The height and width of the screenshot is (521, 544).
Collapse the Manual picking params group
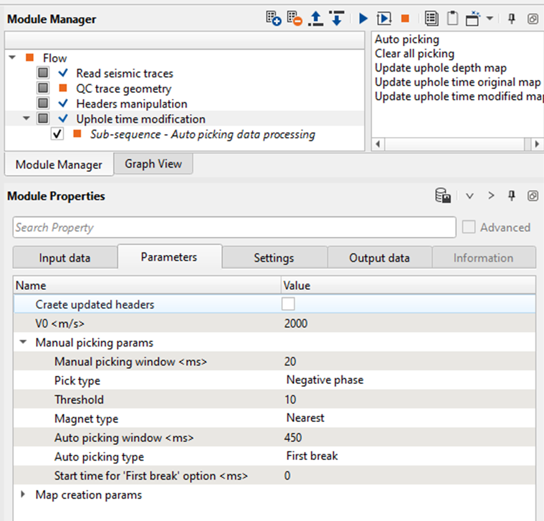click(x=24, y=343)
